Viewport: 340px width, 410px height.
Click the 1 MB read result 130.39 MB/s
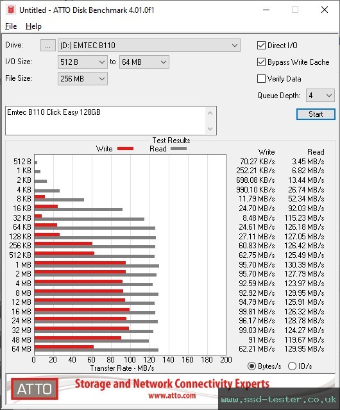pyautogui.click(x=304, y=264)
